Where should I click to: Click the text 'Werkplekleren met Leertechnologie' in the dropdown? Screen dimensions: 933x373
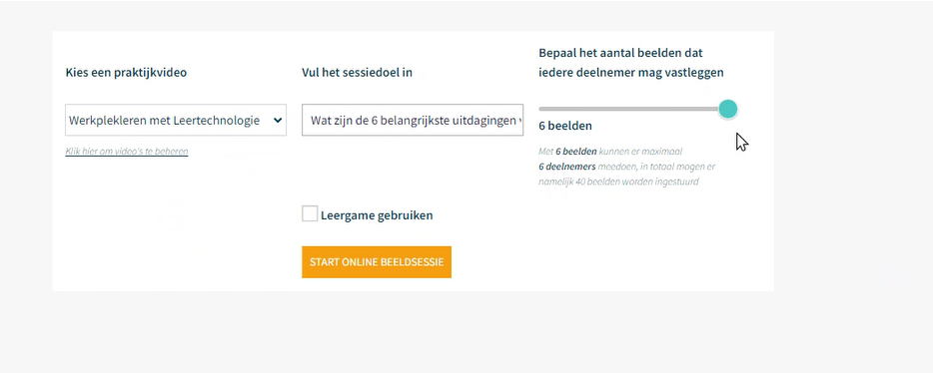164,121
